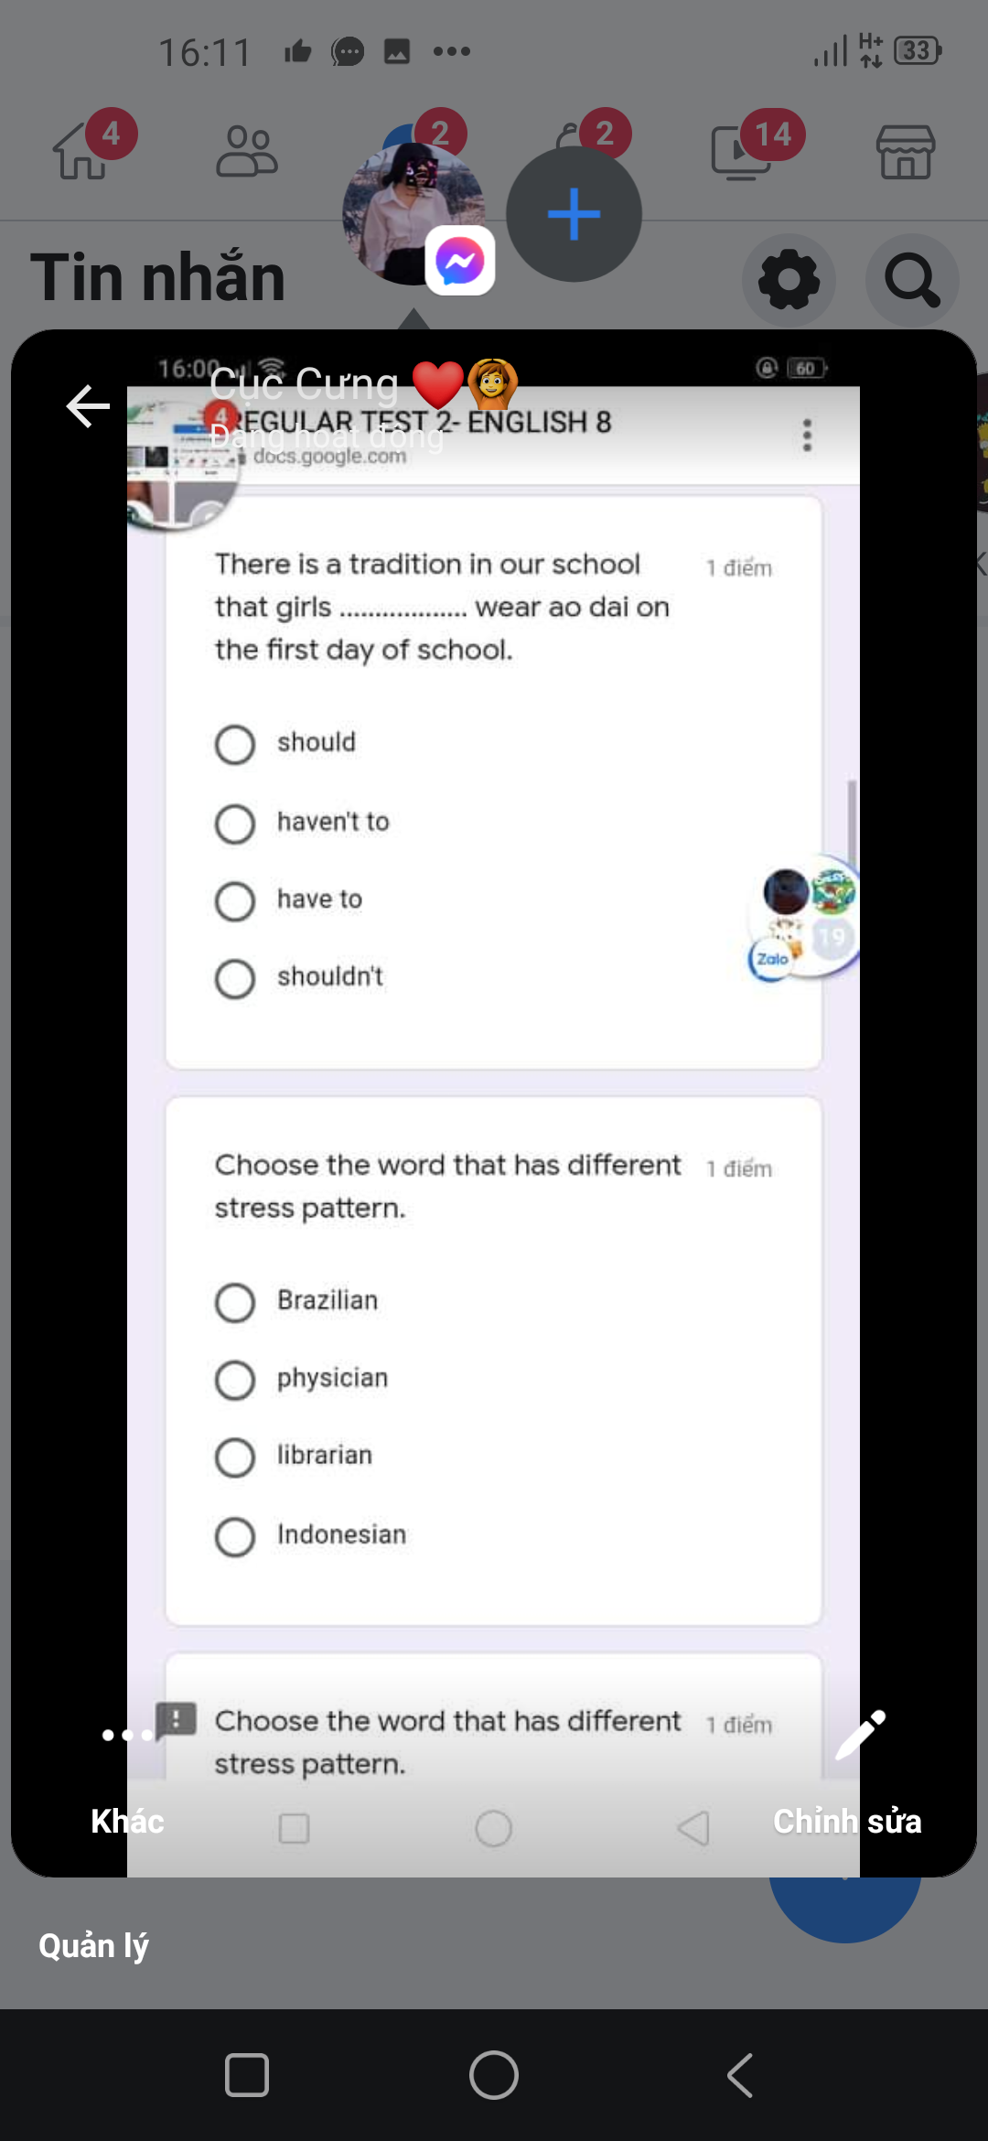Tap the back arrow in image viewer
988x2141 pixels.
pyautogui.click(x=88, y=406)
